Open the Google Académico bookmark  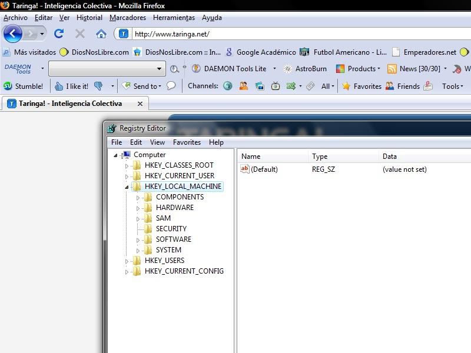pyautogui.click(x=261, y=52)
